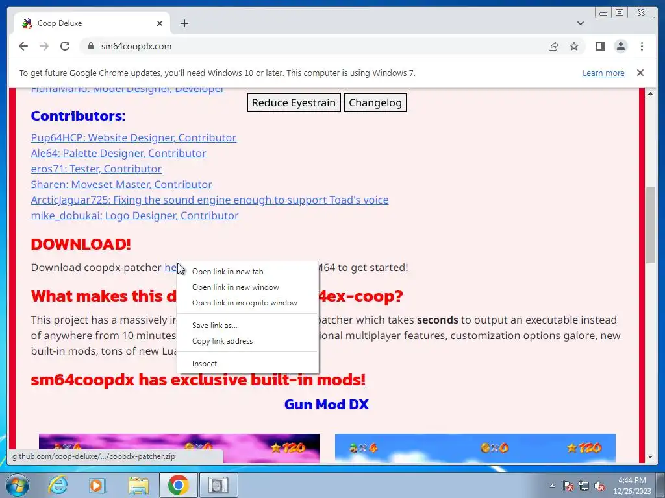Dismiss the Chrome update notification bar

coord(640,73)
